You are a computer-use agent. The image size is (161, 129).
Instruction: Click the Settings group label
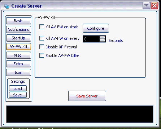coord(18,81)
